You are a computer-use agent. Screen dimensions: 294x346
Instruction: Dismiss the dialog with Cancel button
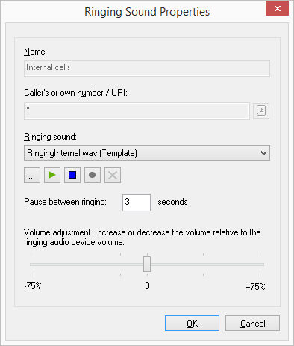(252, 324)
